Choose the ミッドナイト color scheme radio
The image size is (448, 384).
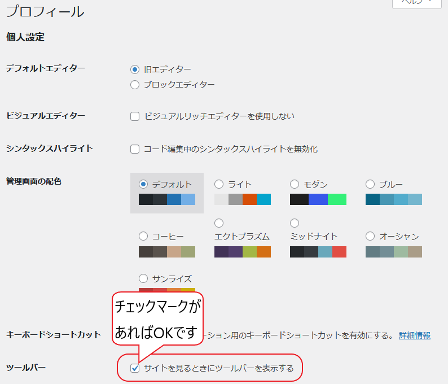click(x=295, y=223)
